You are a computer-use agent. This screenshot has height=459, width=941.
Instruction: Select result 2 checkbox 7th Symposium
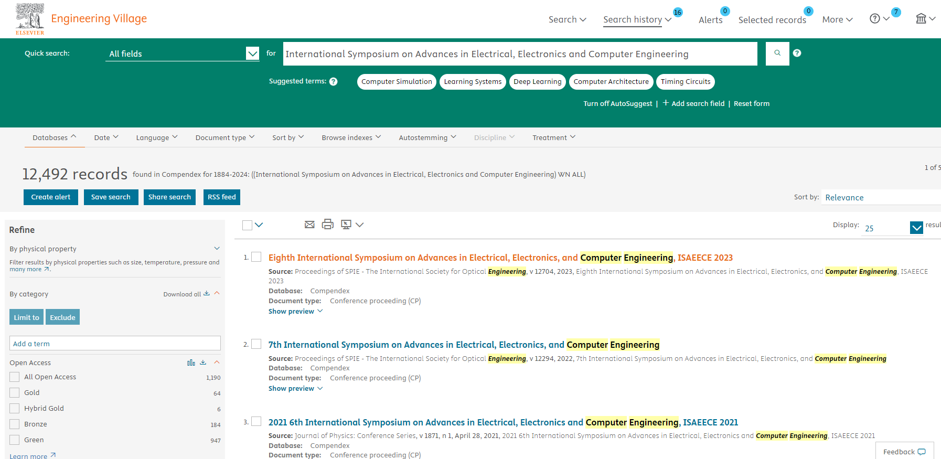[256, 344]
